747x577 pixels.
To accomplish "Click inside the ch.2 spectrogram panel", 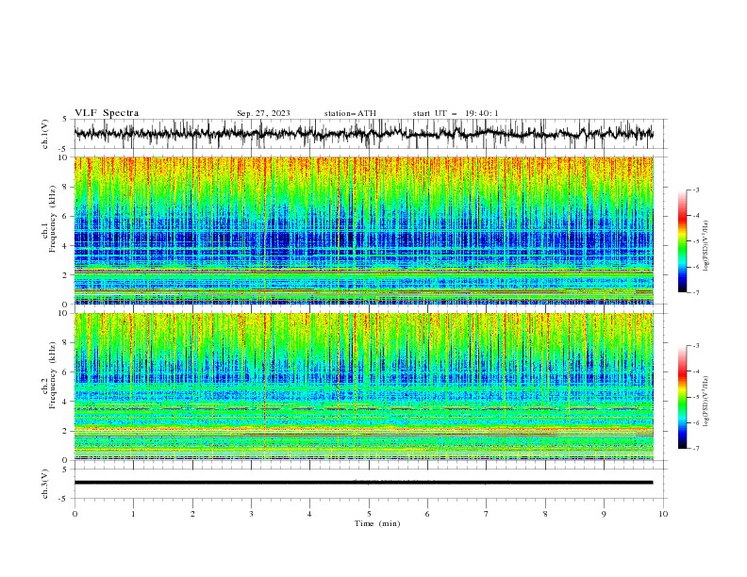I will (364, 387).
